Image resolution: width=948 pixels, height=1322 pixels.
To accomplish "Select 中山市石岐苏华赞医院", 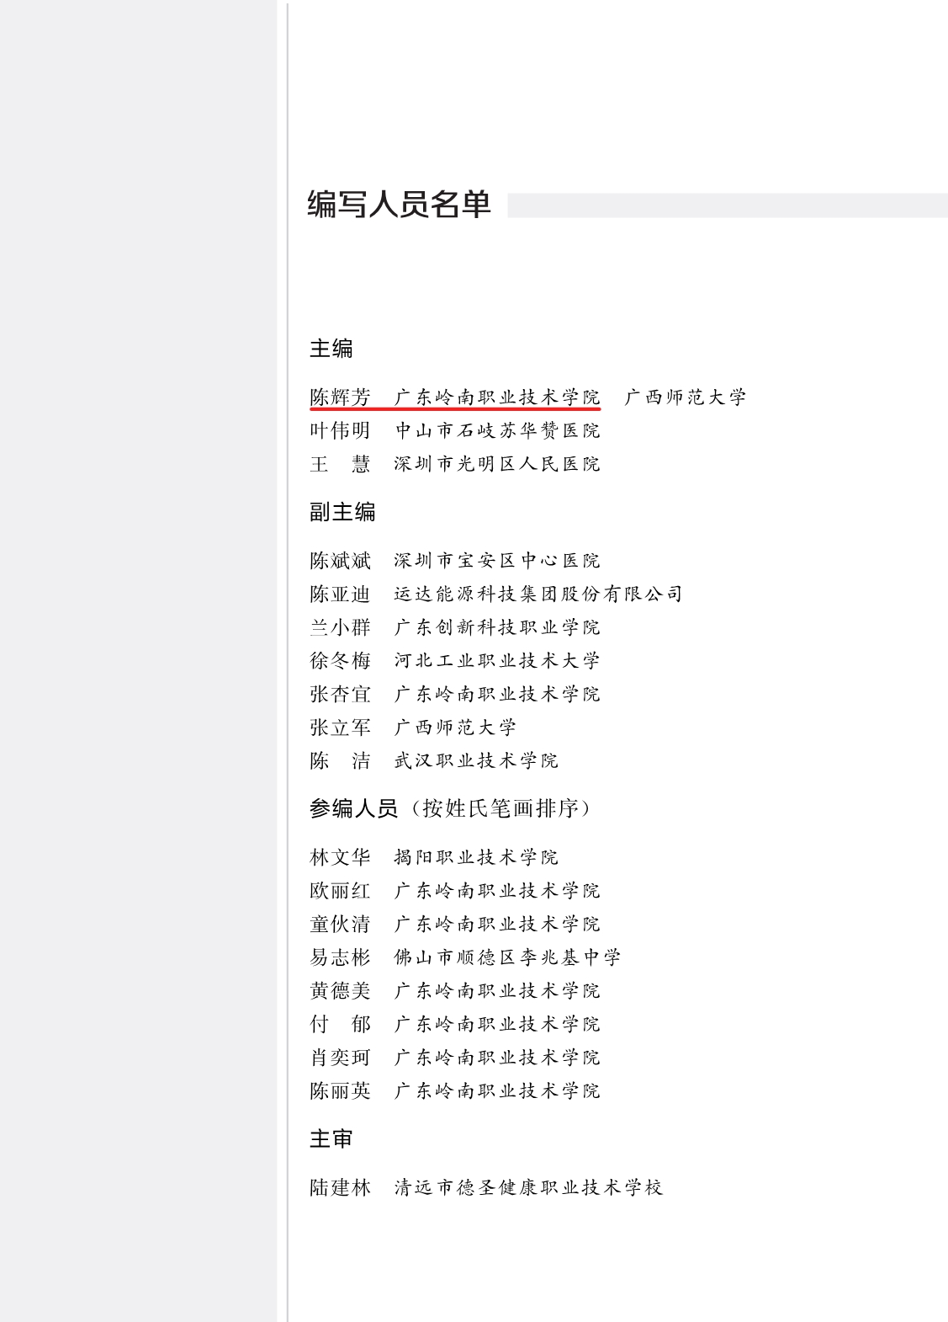I will [x=497, y=430].
